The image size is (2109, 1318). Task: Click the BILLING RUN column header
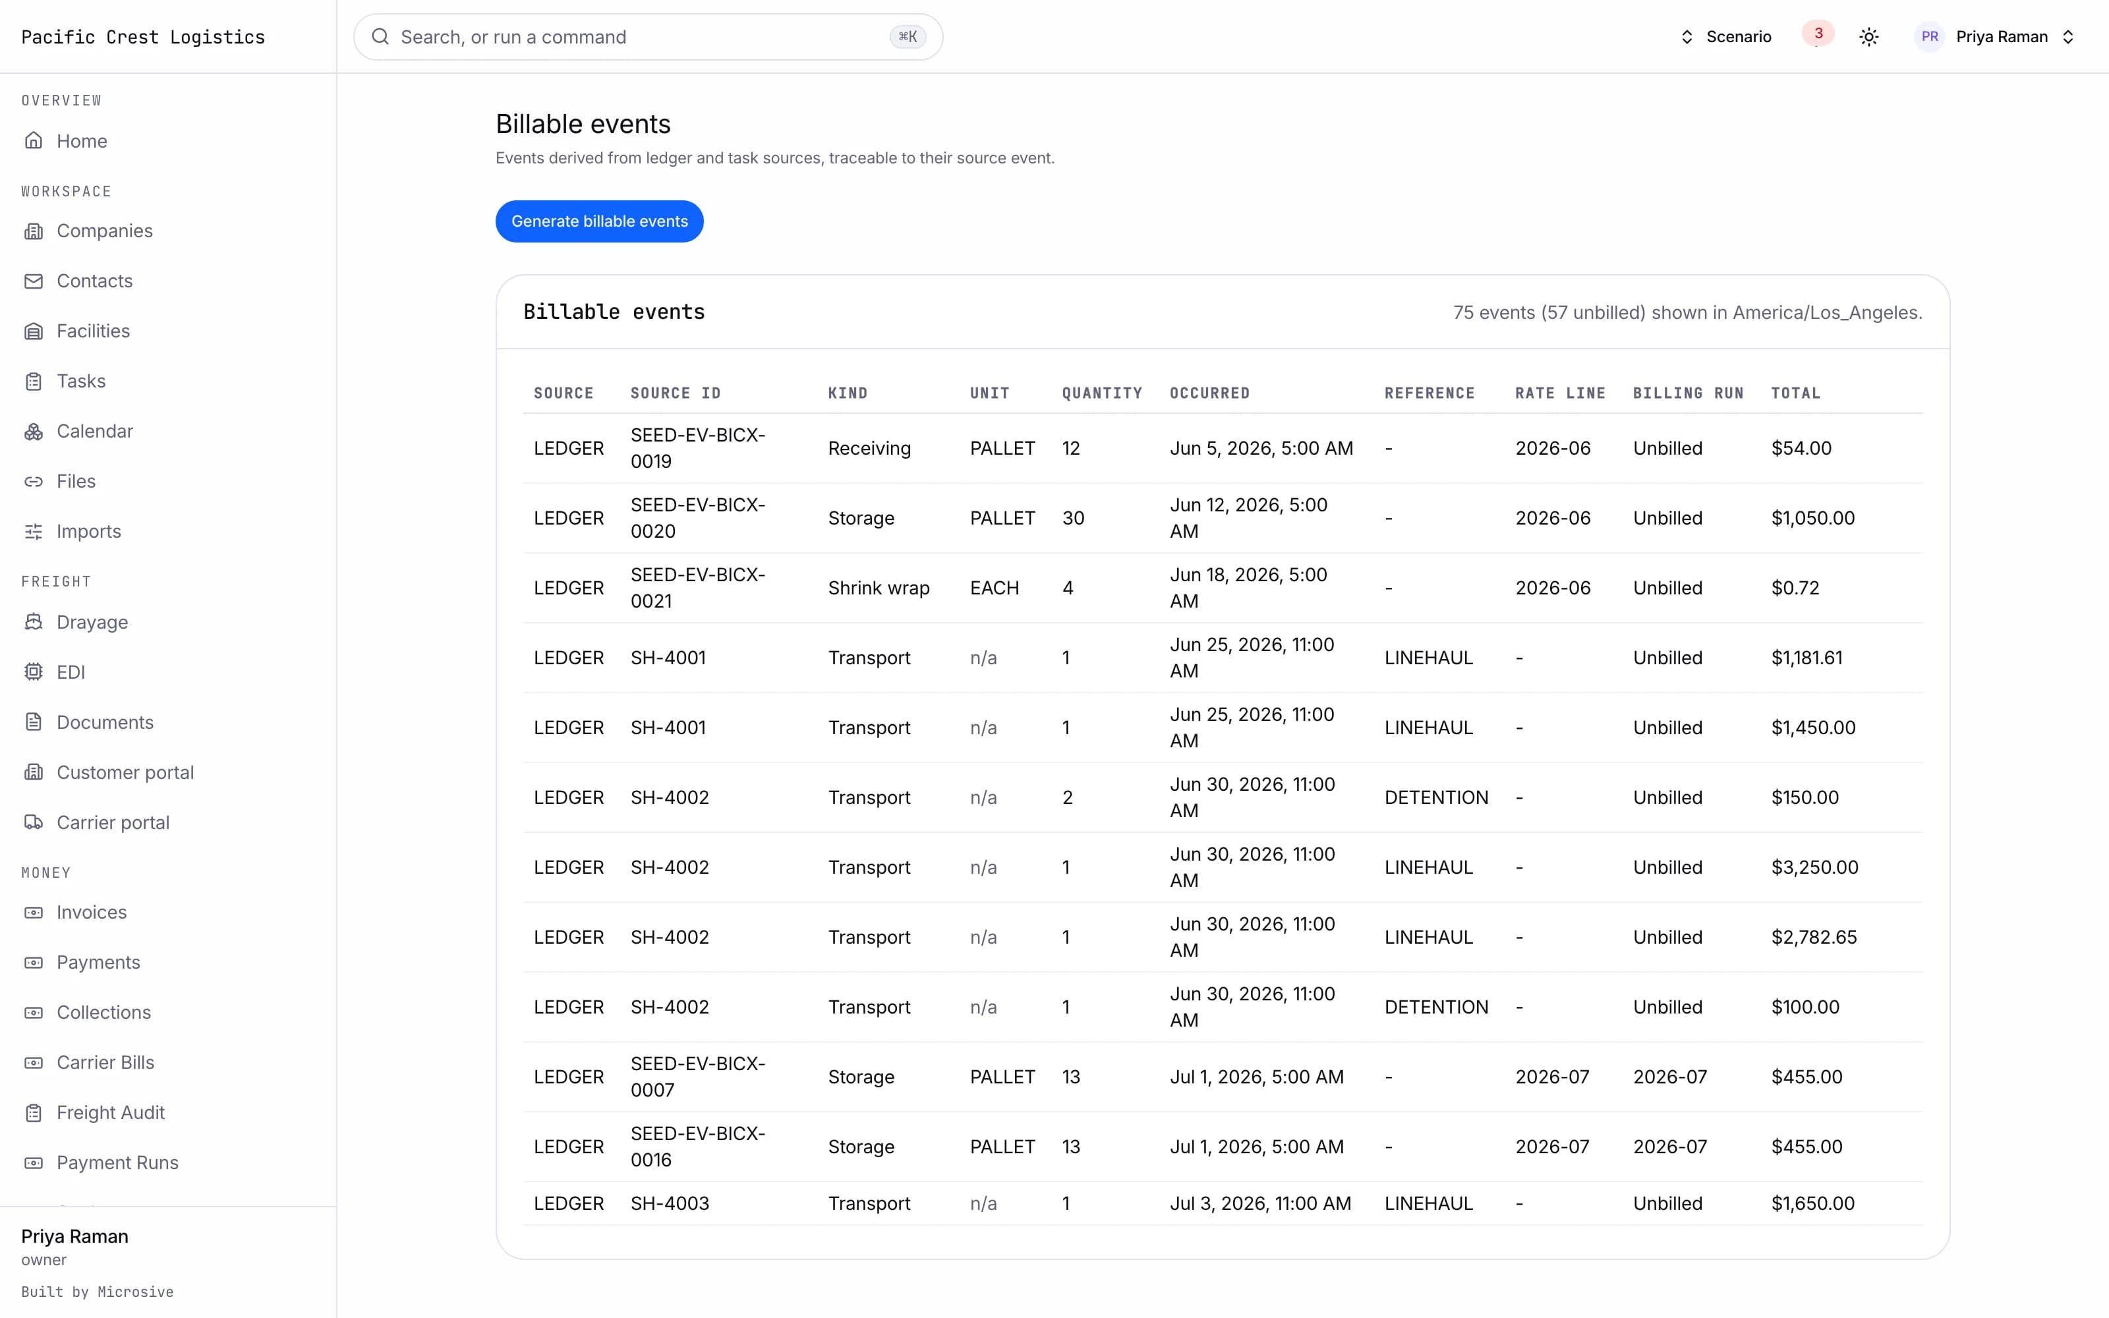[x=1688, y=393]
